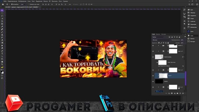This screenshot has width=199, height=112.
Task: Open the Окно menu
Action: pyautogui.click(x=60, y=1)
